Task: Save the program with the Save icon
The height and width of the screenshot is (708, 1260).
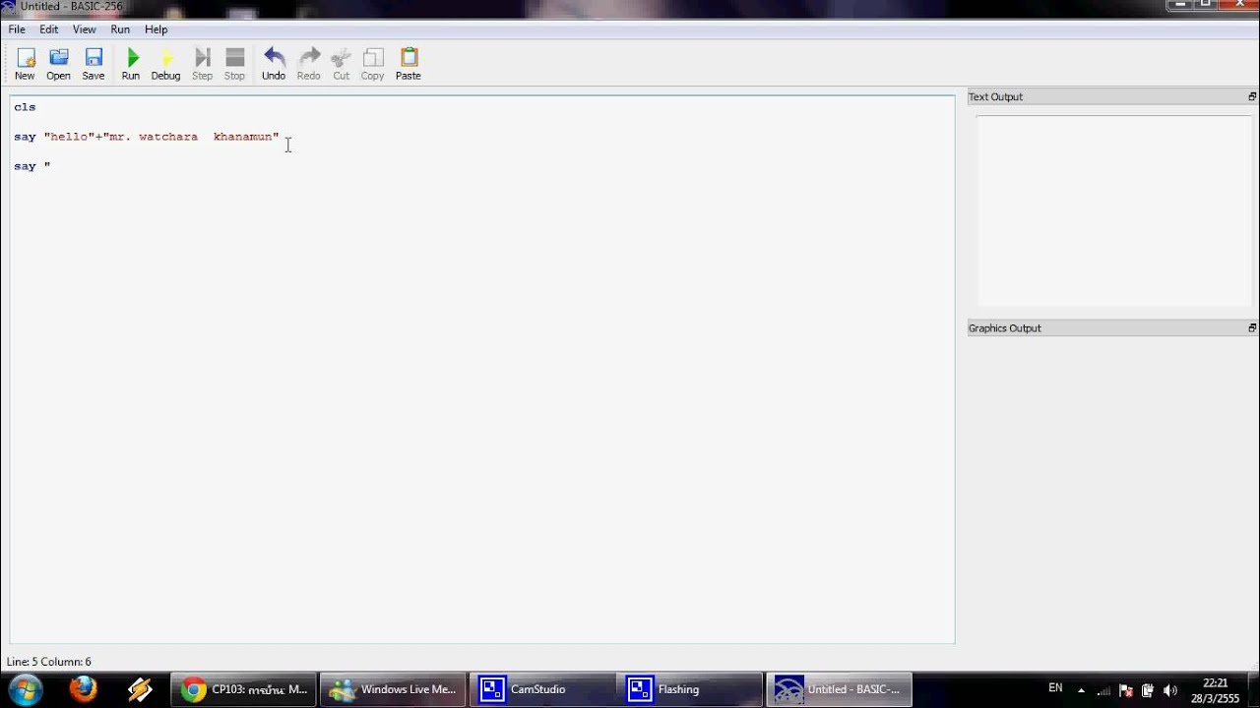Action: [94, 64]
